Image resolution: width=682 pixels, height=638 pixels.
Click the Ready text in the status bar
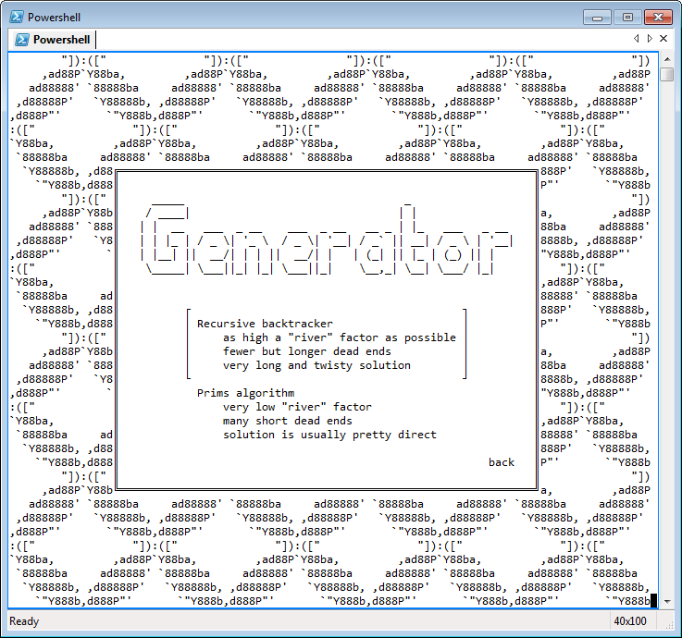24,621
